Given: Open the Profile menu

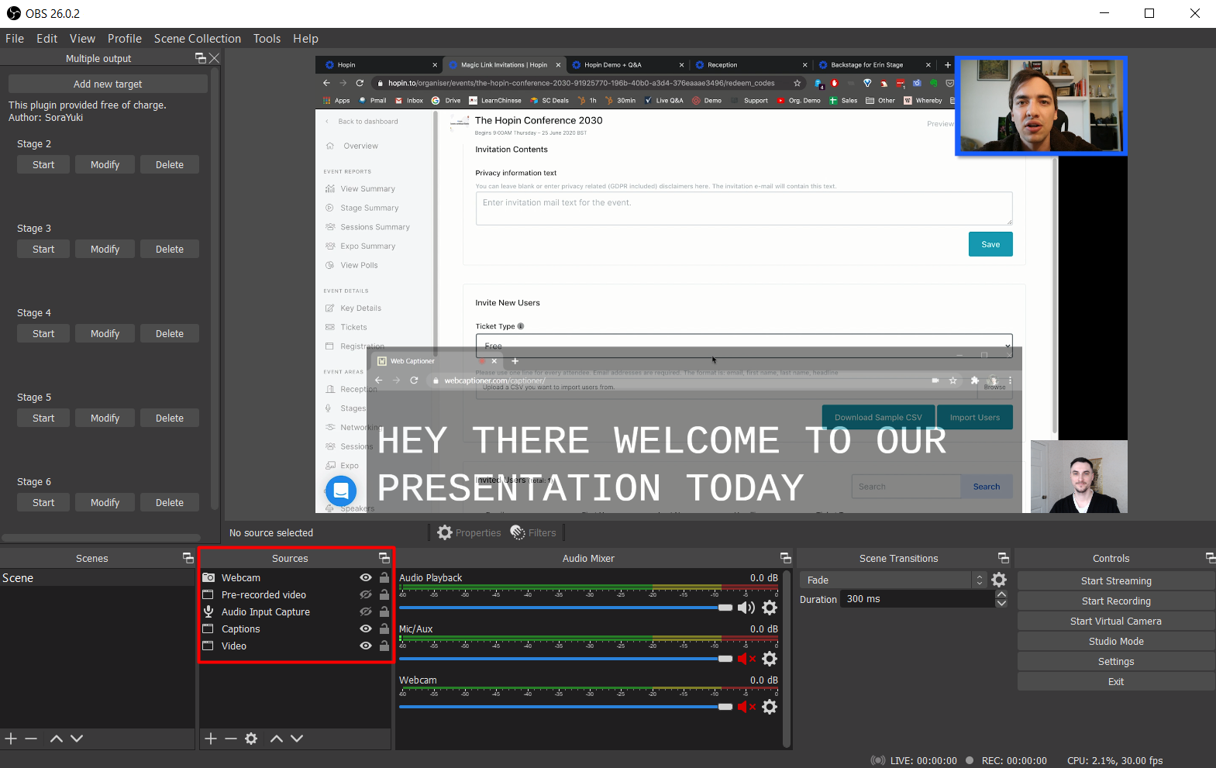Looking at the screenshot, I should (125, 38).
